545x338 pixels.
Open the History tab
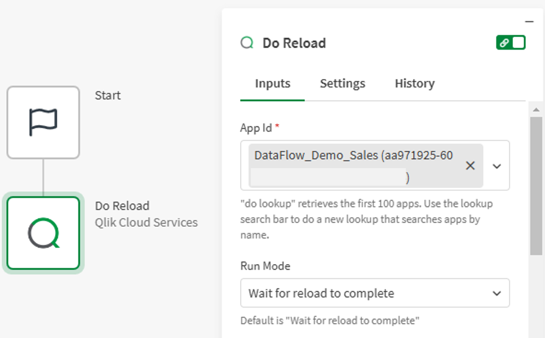click(x=414, y=83)
